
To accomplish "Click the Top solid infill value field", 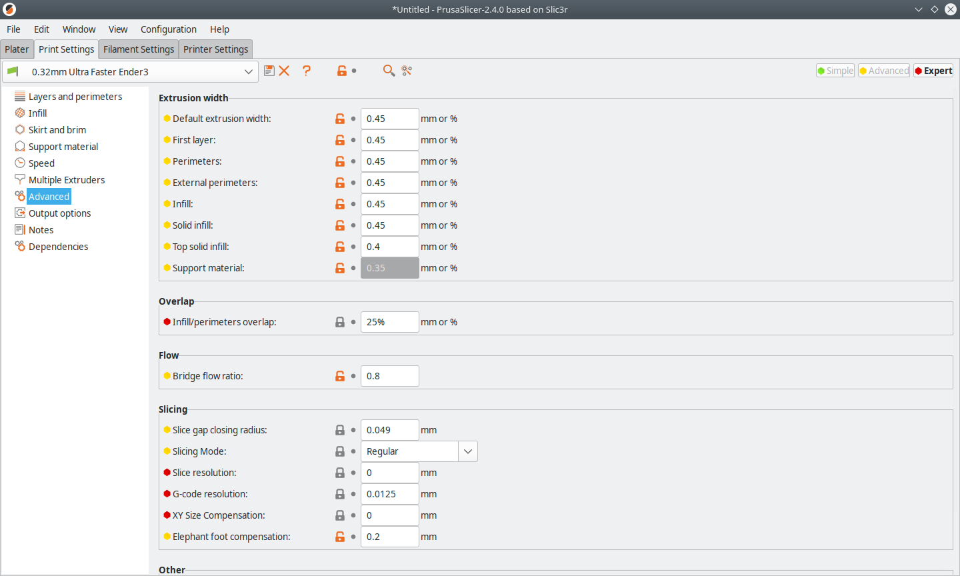I will click(x=390, y=247).
